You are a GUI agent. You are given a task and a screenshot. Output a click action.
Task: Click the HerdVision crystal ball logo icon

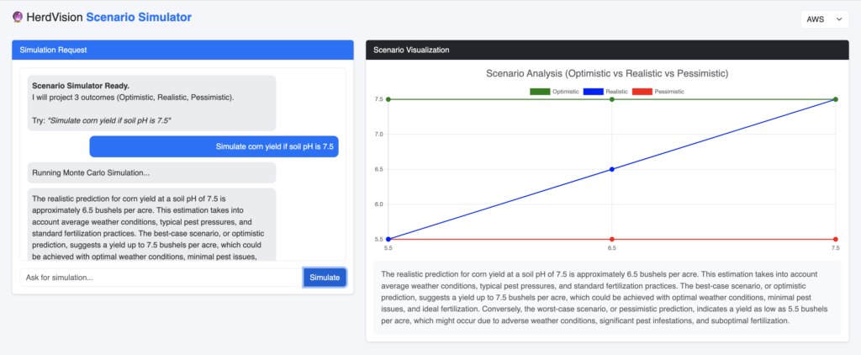point(17,17)
